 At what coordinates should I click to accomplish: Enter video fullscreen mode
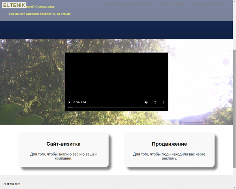point(155,102)
